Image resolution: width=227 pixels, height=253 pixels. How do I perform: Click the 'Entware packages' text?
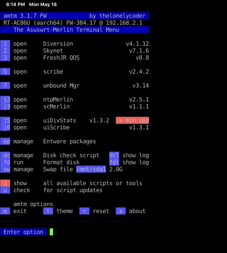point(70,141)
